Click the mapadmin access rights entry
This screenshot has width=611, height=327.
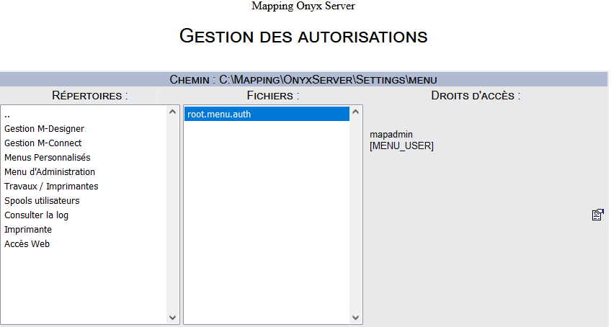coord(391,135)
